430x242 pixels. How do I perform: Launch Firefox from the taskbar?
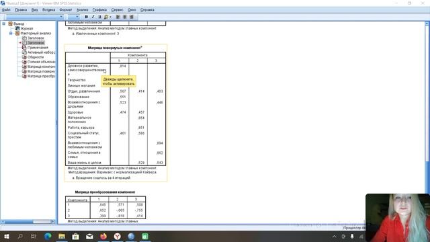[103, 236]
